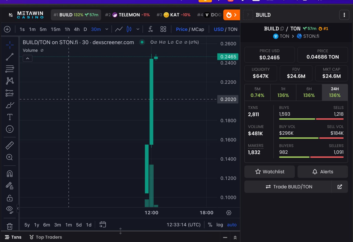
Task: Open the Top Traders tab
Action: point(46,237)
